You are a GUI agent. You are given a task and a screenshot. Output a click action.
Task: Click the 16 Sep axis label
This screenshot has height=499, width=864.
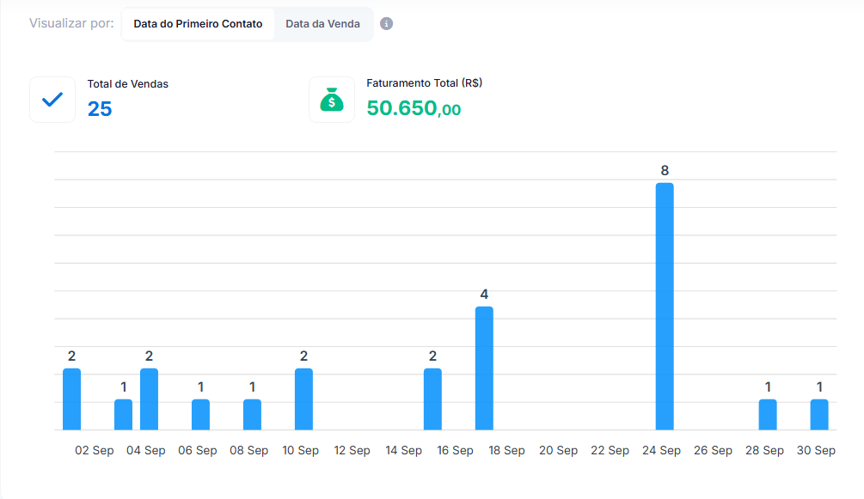point(455,450)
